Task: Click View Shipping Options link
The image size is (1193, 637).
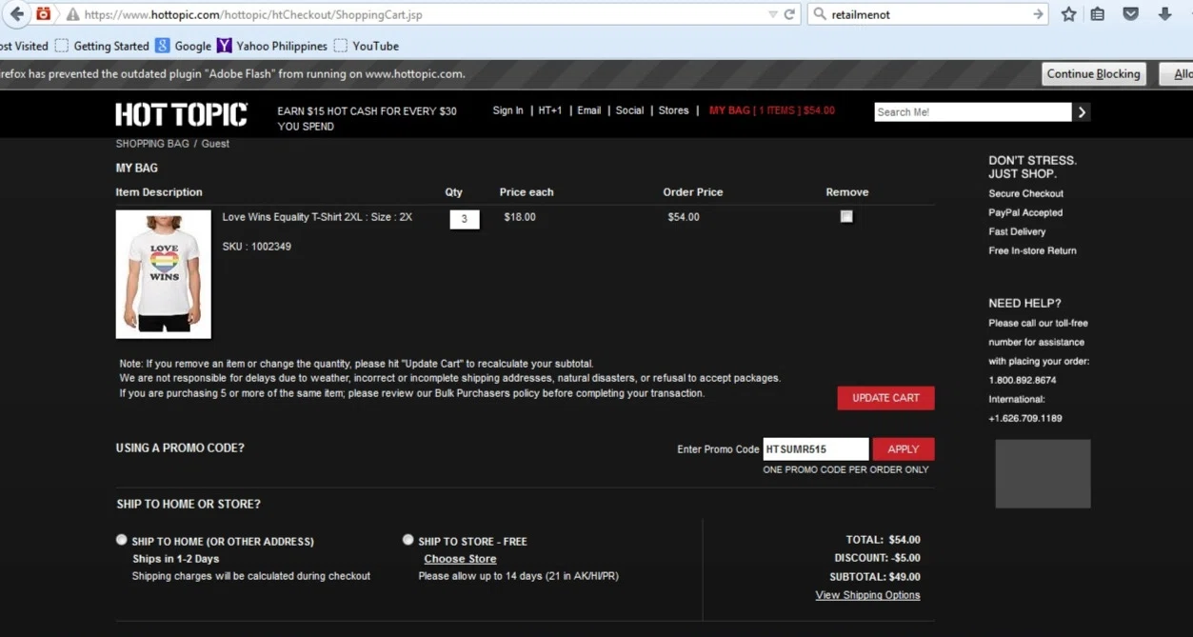Action: coord(867,595)
